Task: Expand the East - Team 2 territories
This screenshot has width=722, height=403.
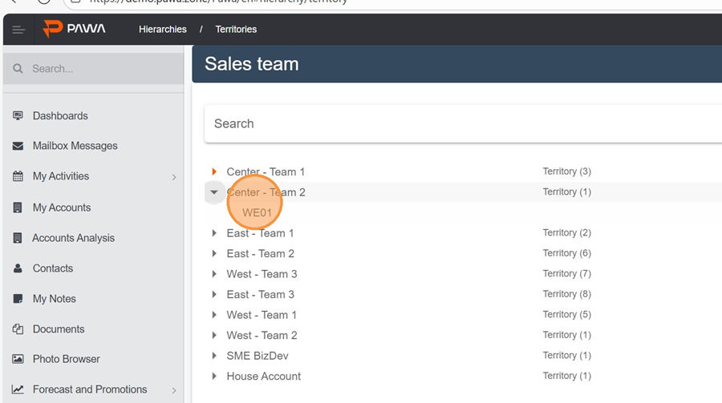Action: click(x=214, y=254)
